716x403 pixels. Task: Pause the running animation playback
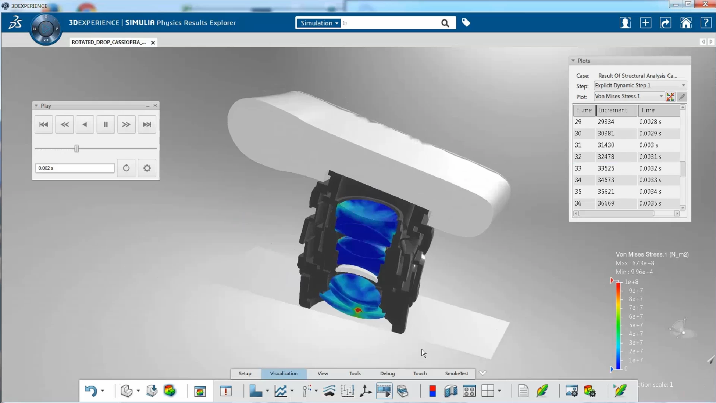(x=106, y=124)
